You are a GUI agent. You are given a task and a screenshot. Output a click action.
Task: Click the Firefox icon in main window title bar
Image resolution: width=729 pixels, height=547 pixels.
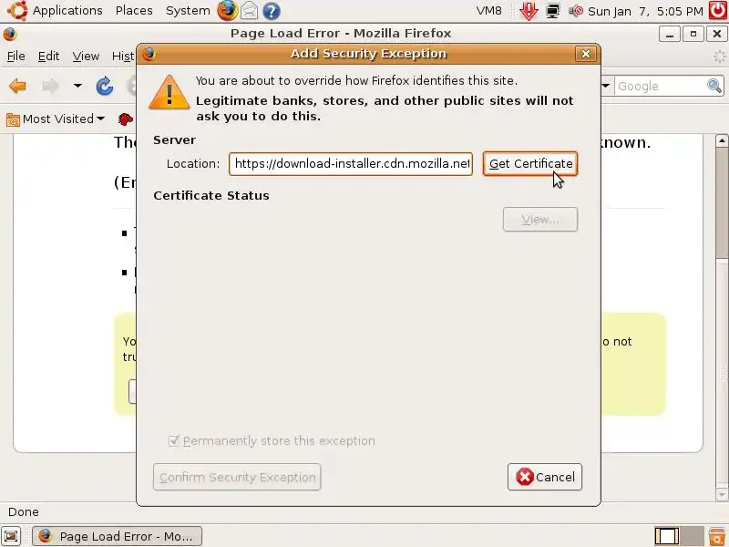[10, 34]
